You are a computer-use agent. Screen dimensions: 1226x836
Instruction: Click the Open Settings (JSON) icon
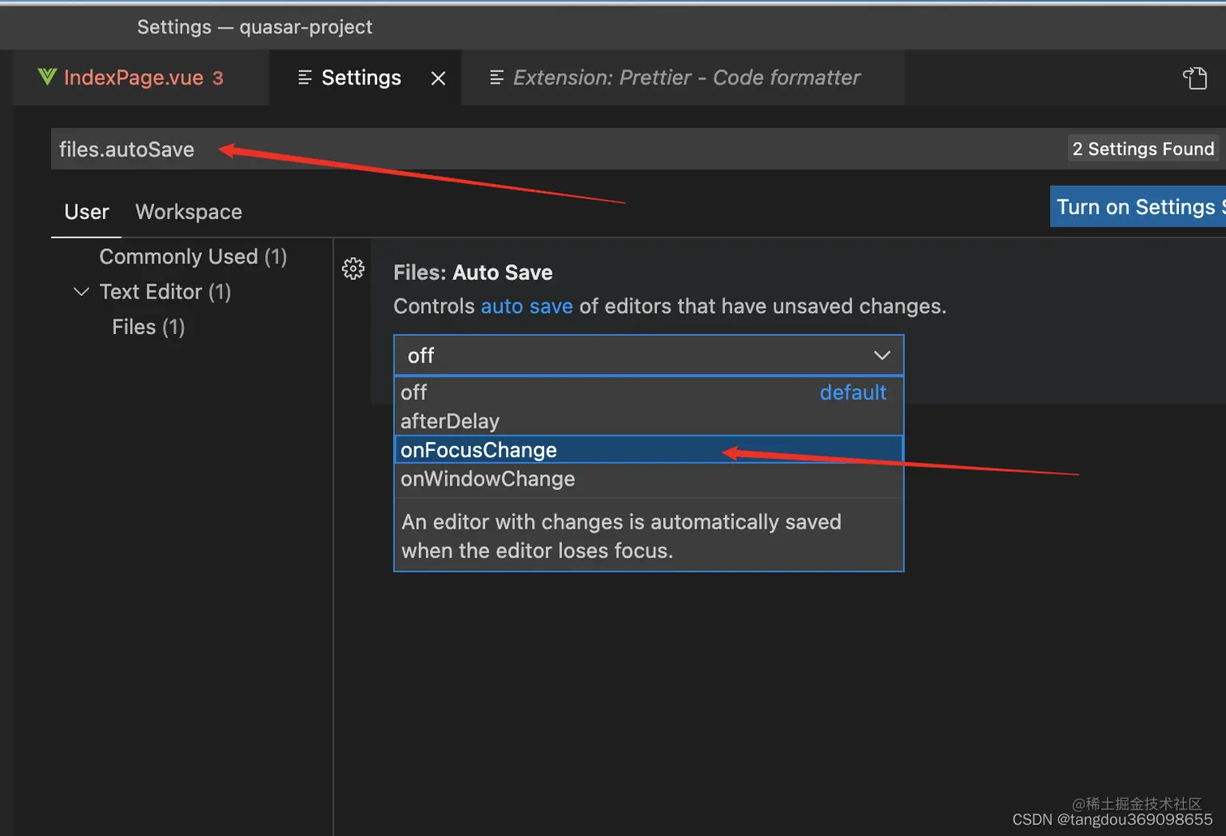(1195, 78)
